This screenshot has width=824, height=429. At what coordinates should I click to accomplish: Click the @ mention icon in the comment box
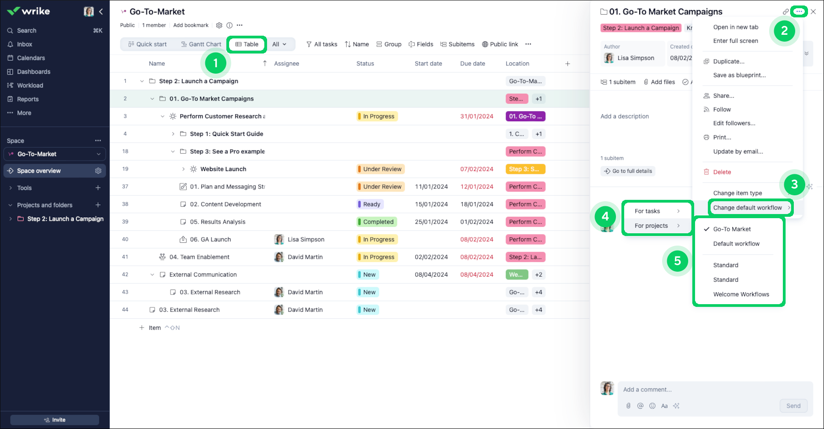tap(640, 406)
